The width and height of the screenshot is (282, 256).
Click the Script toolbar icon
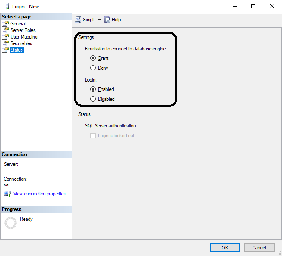point(78,20)
